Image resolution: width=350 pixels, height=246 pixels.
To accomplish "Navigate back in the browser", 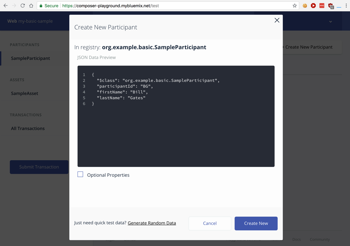I will pyautogui.click(x=5, y=6).
